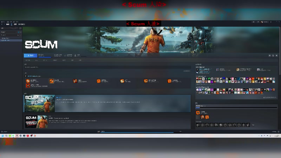The image size is (281, 158).
Task: Collapse the sidebar collection category header
Action: point(5,38)
